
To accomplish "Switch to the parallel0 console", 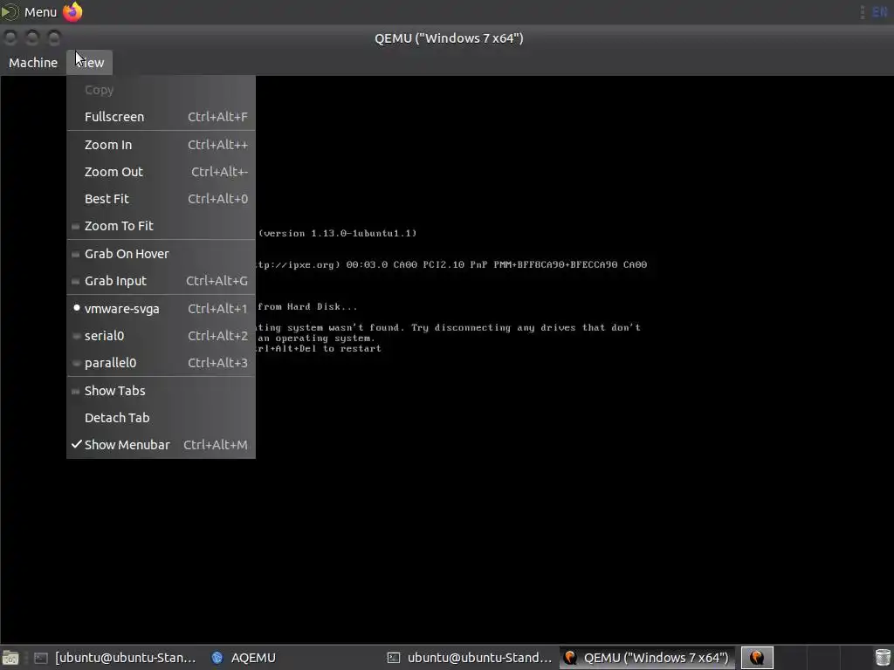I will [161, 363].
